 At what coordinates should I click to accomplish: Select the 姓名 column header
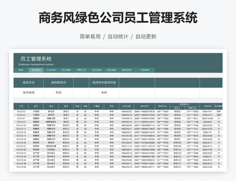[x=66, y=106]
